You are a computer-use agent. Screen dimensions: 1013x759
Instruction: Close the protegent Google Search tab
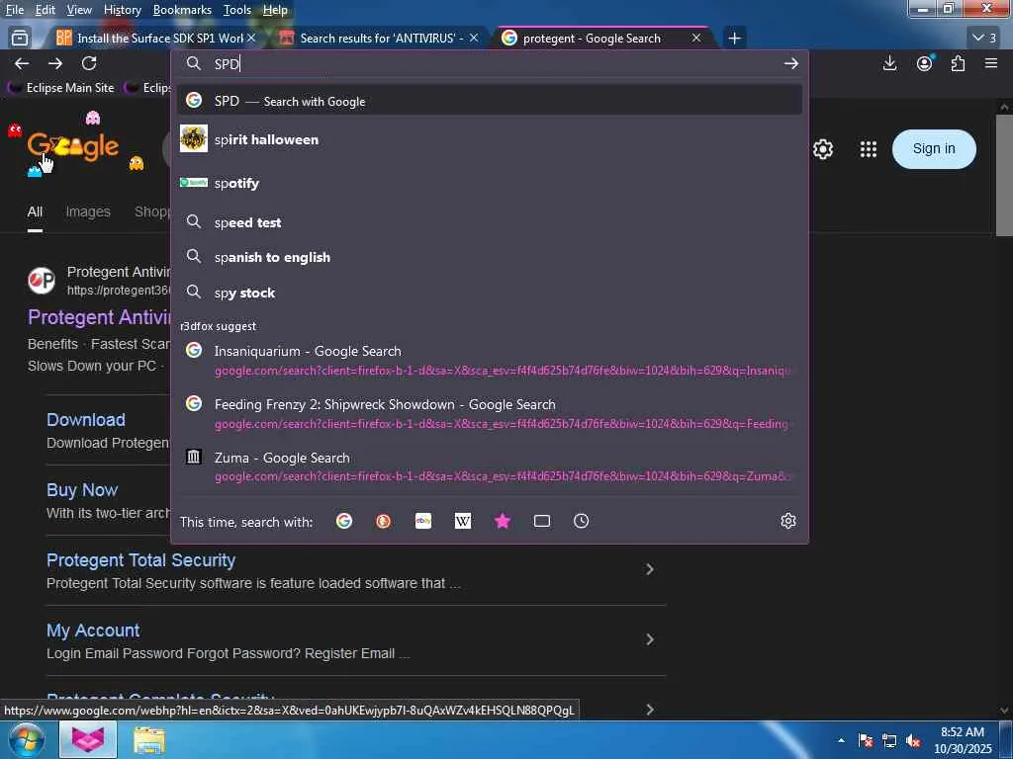click(x=695, y=39)
